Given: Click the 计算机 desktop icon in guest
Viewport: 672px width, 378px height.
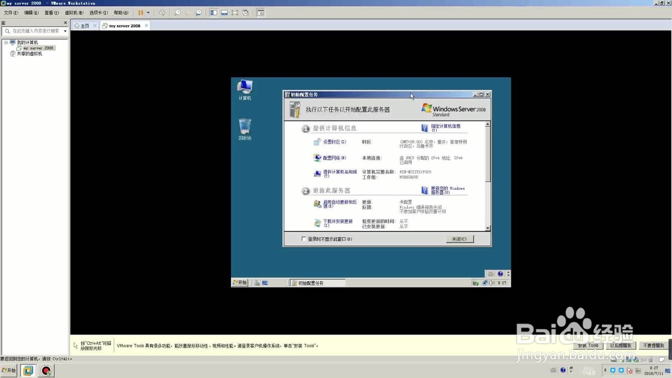Looking at the screenshot, I should coord(245,89).
